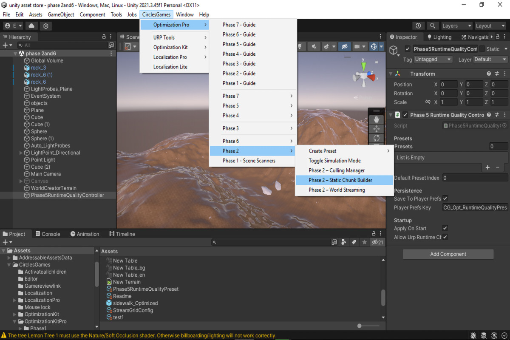Expand the AddressableAssetsData folder
Screen dimensions: 510x340
point(9,258)
